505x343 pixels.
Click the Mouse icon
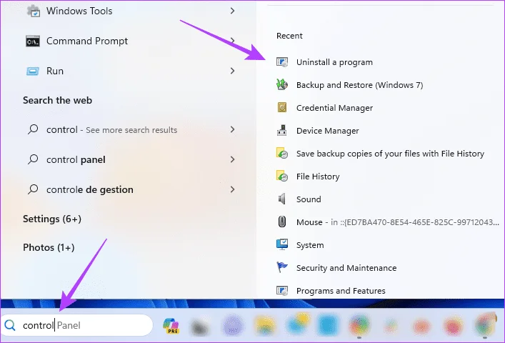coord(282,222)
